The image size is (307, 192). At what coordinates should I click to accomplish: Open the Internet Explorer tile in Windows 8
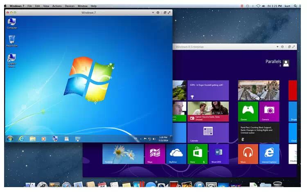pos(269,154)
